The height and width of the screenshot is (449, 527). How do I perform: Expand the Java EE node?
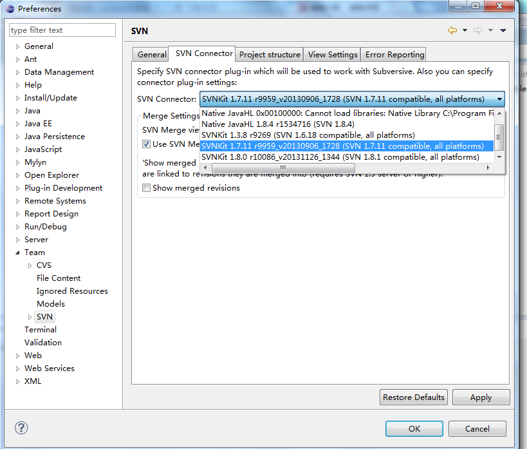coord(18,124)
